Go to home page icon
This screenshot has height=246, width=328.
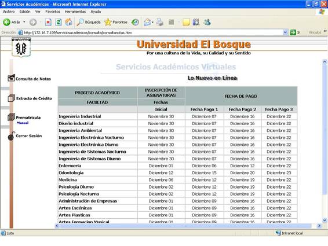point(68,22)
